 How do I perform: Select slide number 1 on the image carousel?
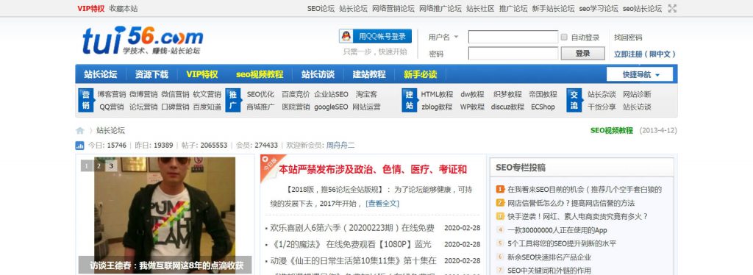click(x=87, y=166)
